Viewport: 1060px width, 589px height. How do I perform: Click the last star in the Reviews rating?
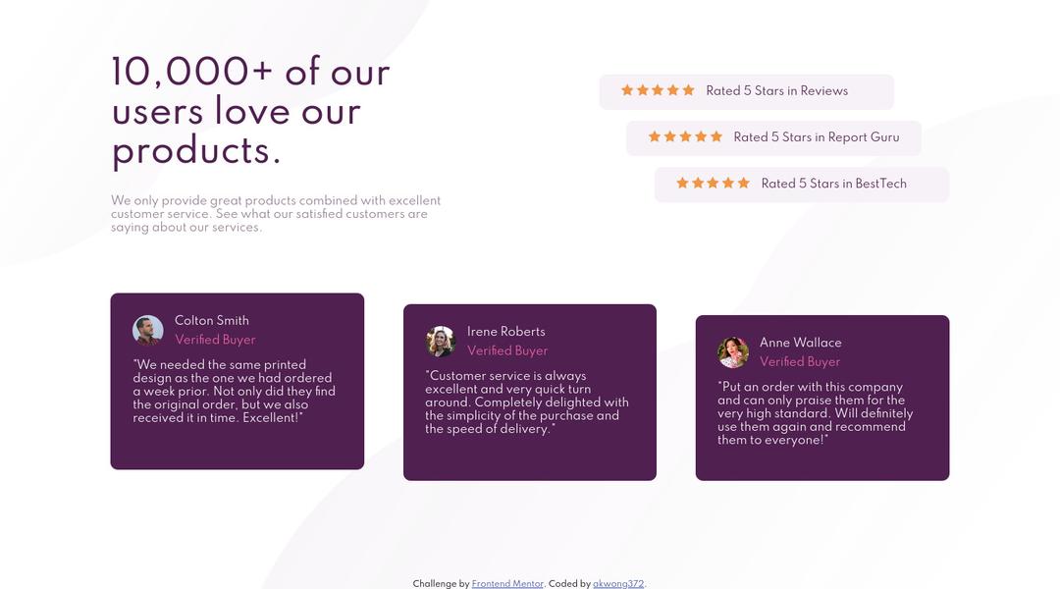(688, 90)
